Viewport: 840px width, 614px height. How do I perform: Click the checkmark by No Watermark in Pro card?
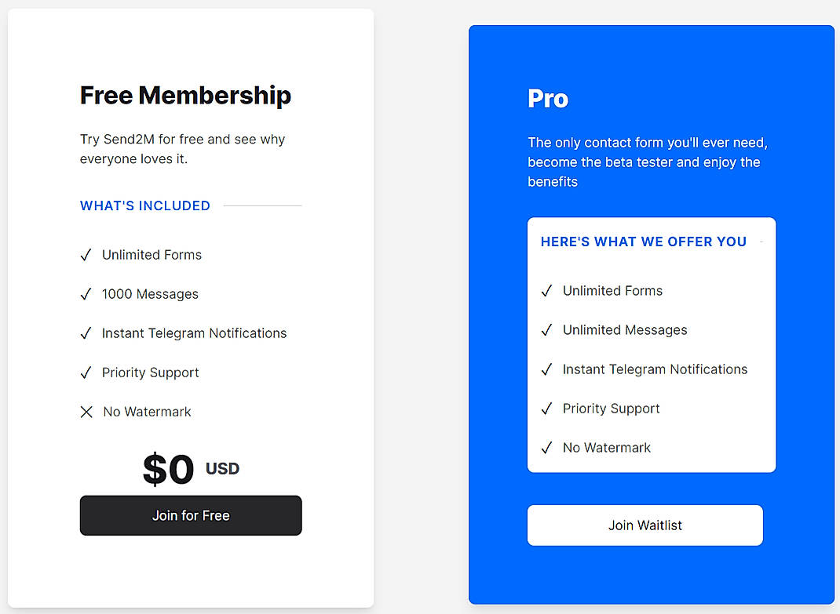[547, 447]
